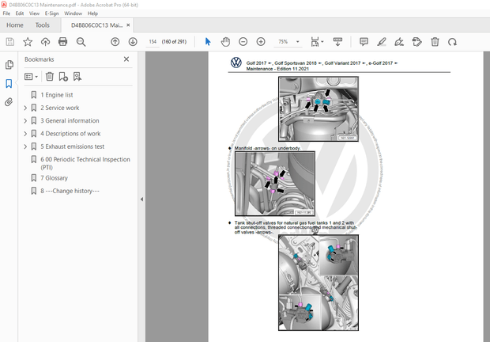Click the Save file icon
This screenshot has height=342, width=490.
click(10, 42)
